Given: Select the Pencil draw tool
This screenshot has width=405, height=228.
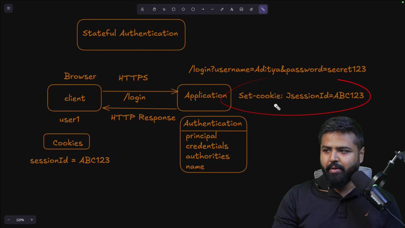Looking at the screenshot, I should (x=222, y=9).
